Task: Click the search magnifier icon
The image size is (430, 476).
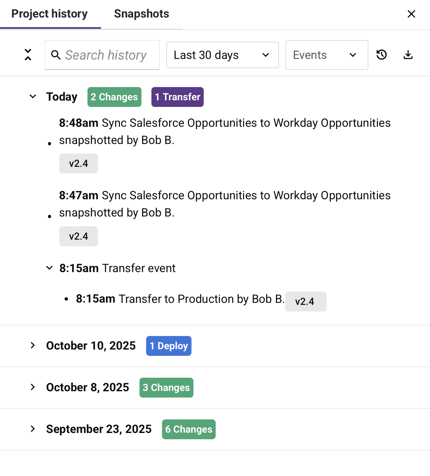Action: tap(56, 55)
